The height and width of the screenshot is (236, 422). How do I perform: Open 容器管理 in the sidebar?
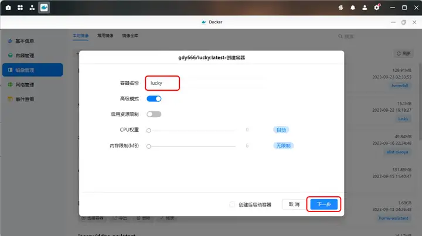[x=33, y=56]
